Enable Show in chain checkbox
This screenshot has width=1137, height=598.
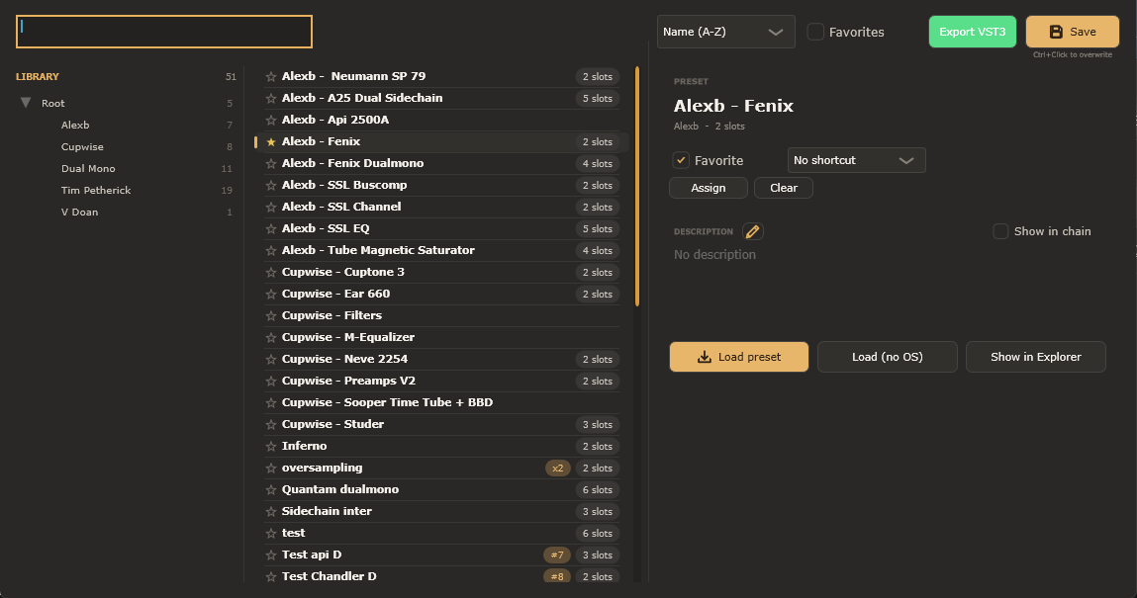pyautogui.click(x=1000, y=231)
